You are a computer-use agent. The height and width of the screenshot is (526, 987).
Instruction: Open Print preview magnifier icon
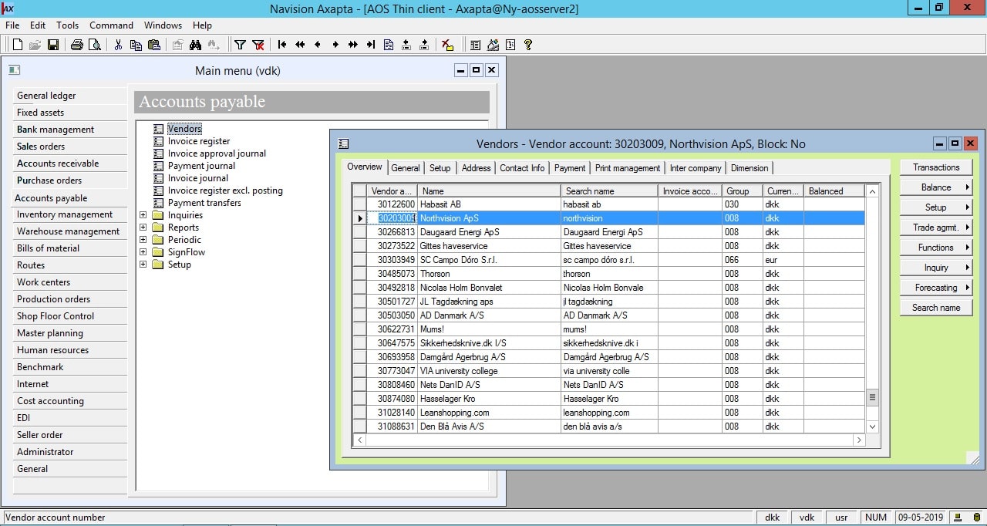click(95, 45)
